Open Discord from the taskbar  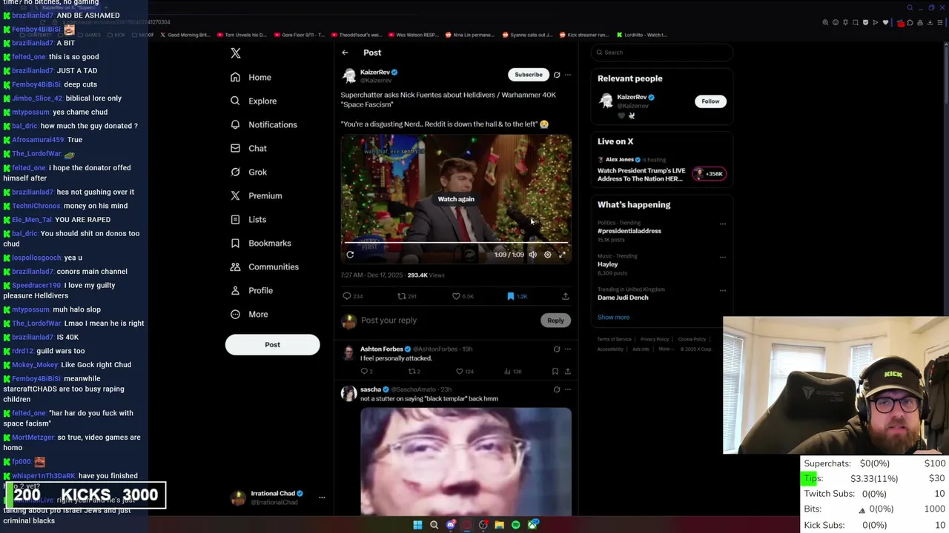point(450,525)
